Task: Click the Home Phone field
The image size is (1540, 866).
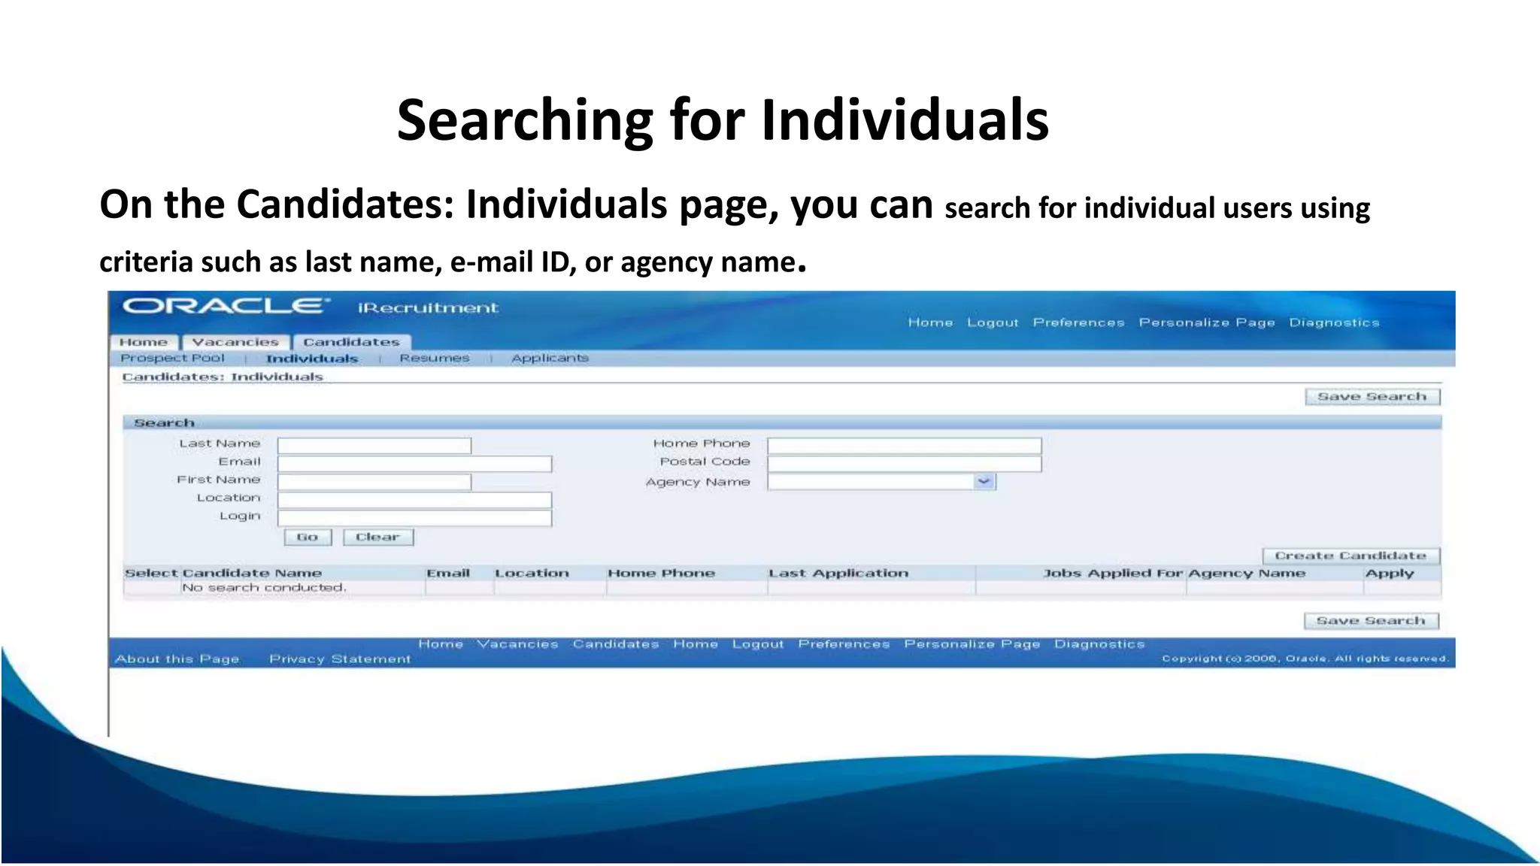Action: 905,446
